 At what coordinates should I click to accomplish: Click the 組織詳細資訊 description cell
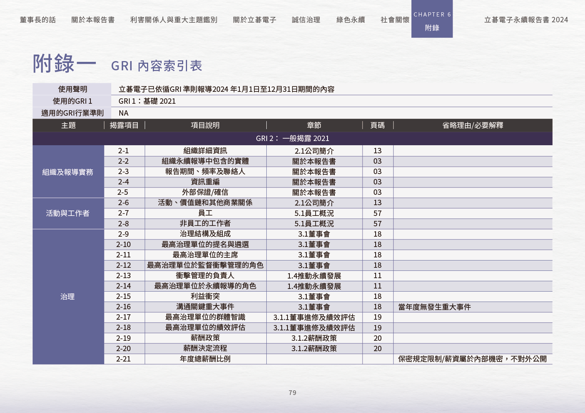point(205,151)
